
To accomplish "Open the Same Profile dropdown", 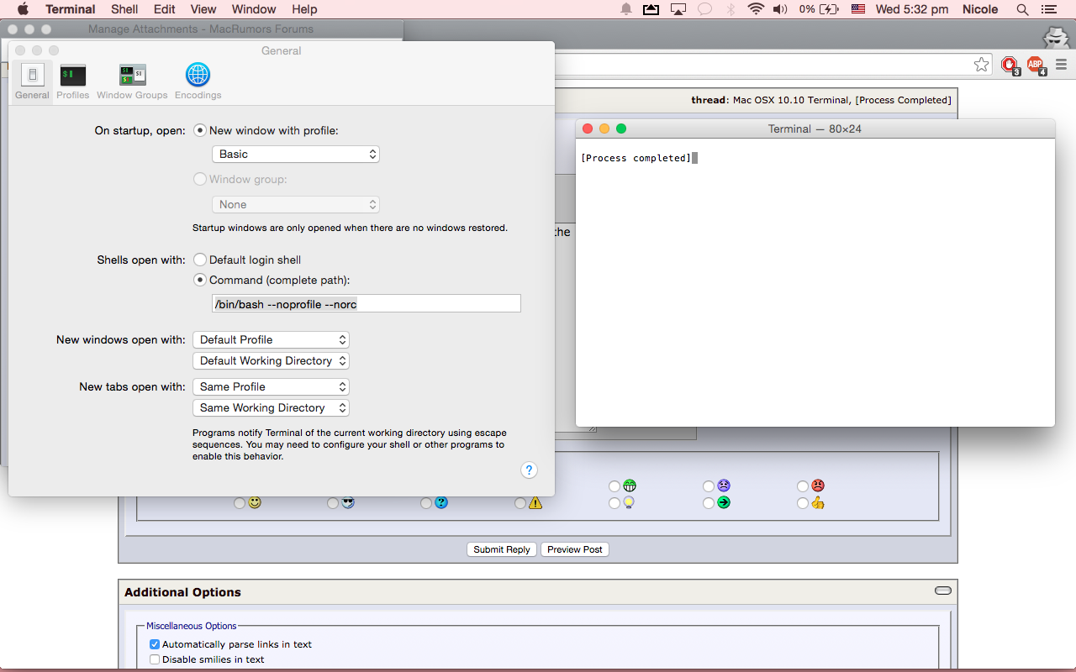I will click(x=271, y=387).
